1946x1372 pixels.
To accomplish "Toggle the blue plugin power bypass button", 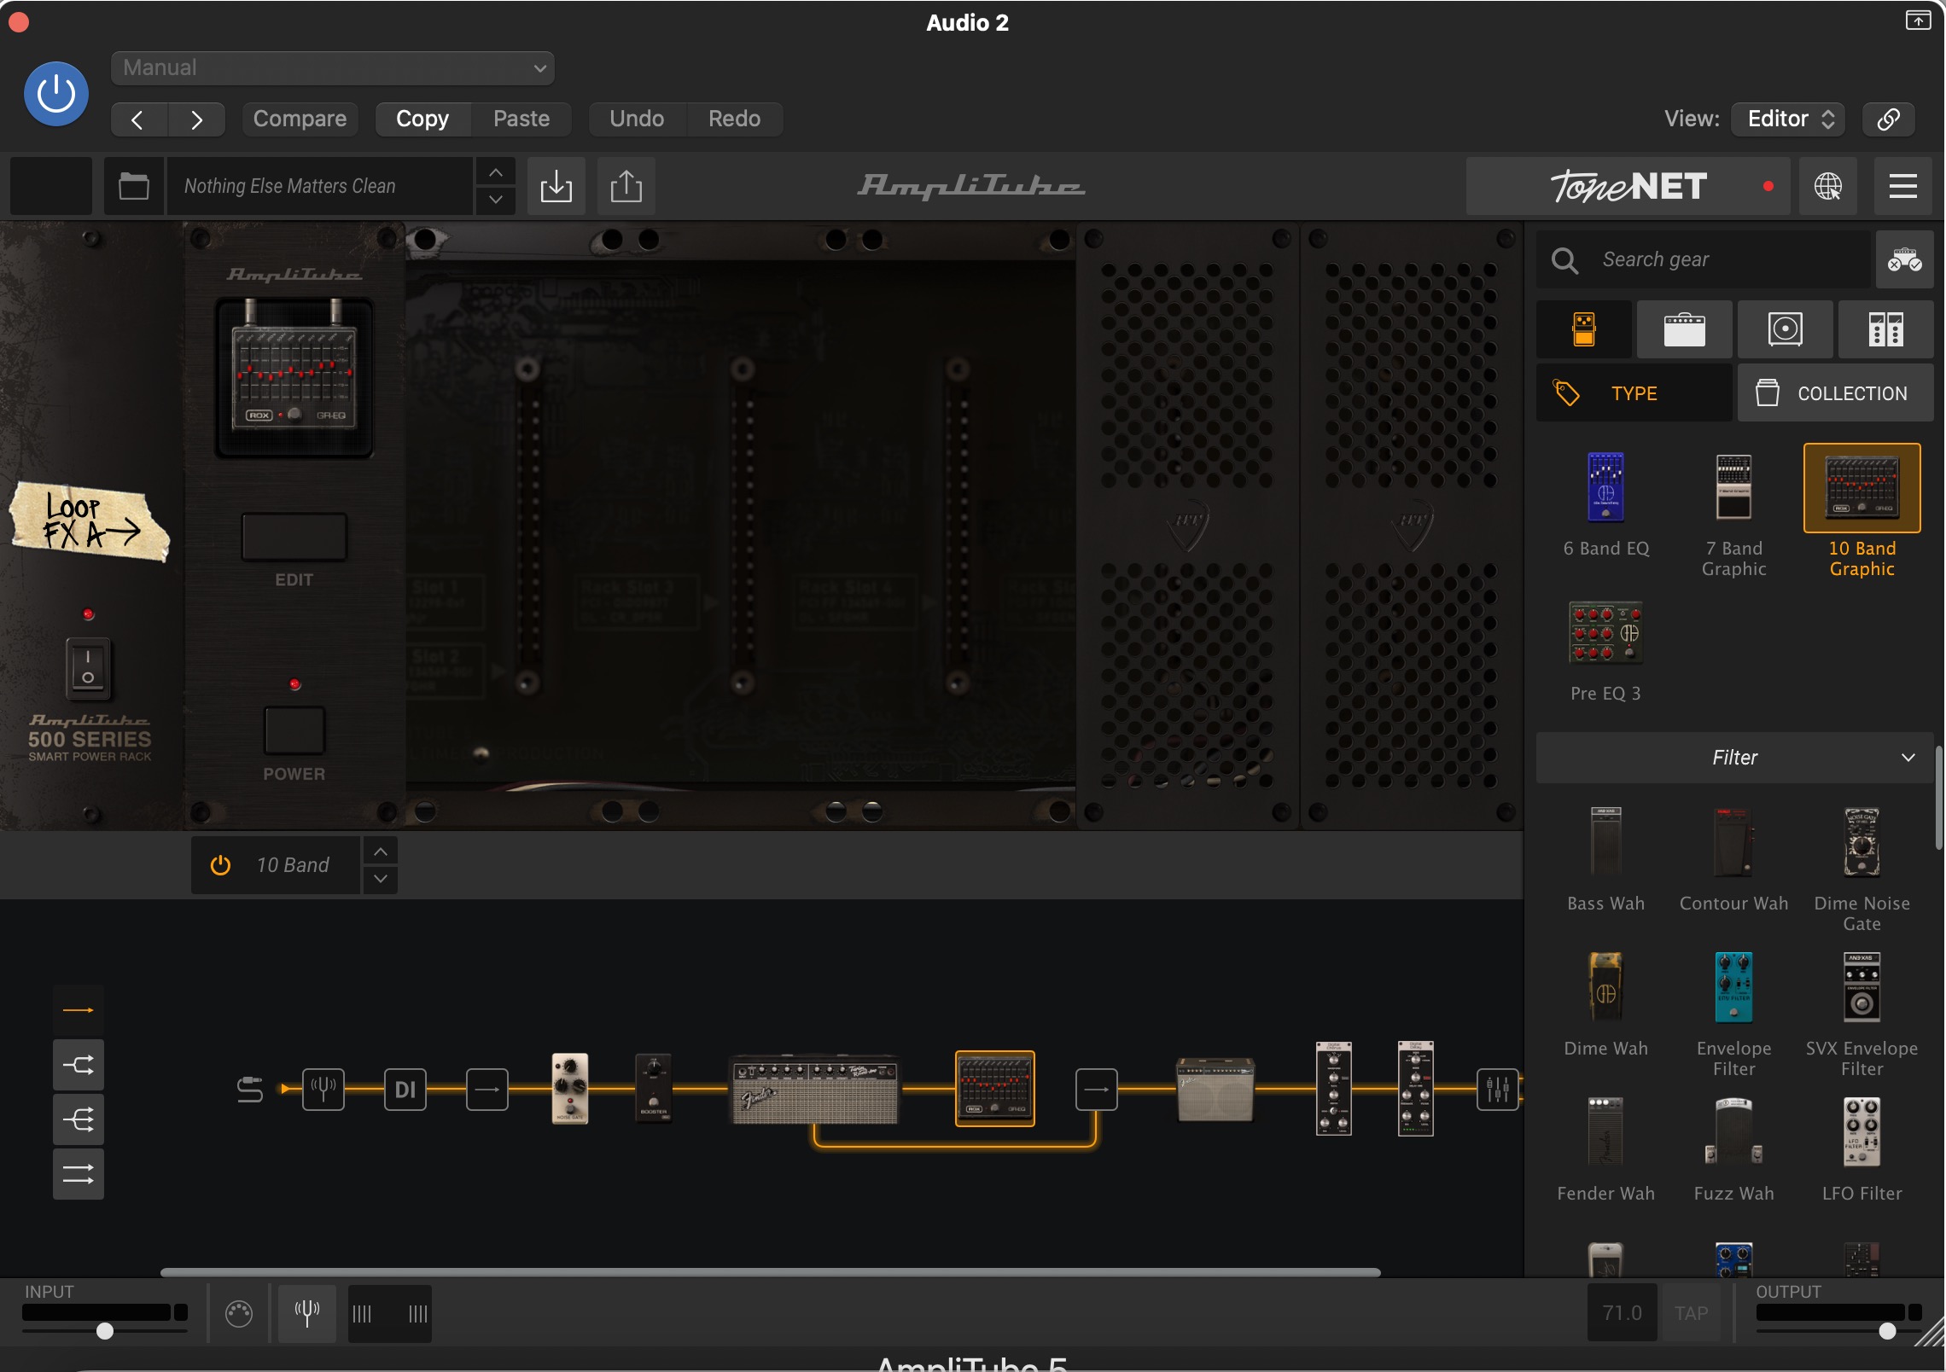I will click(56, 94).
